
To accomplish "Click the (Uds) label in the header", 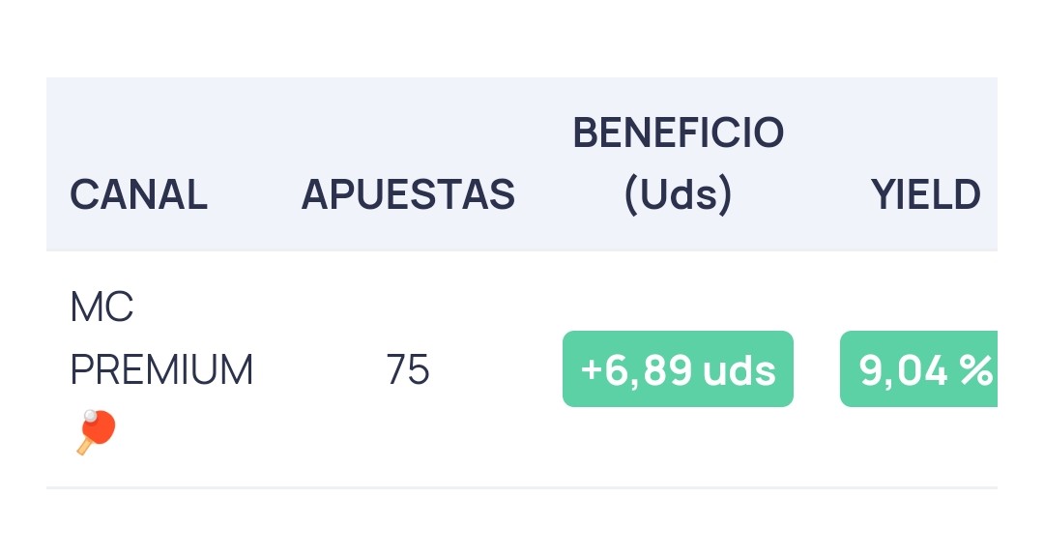I will point(679,194).
